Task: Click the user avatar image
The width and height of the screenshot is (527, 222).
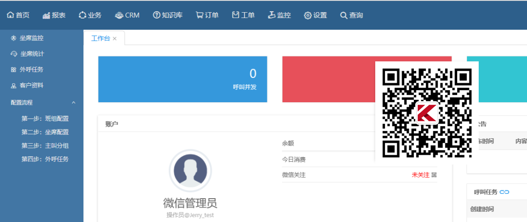Action: [x=190, y=171]
